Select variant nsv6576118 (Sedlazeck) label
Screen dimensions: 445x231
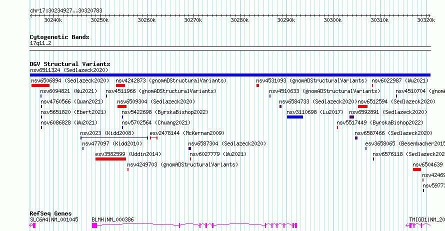click(408, 154)
